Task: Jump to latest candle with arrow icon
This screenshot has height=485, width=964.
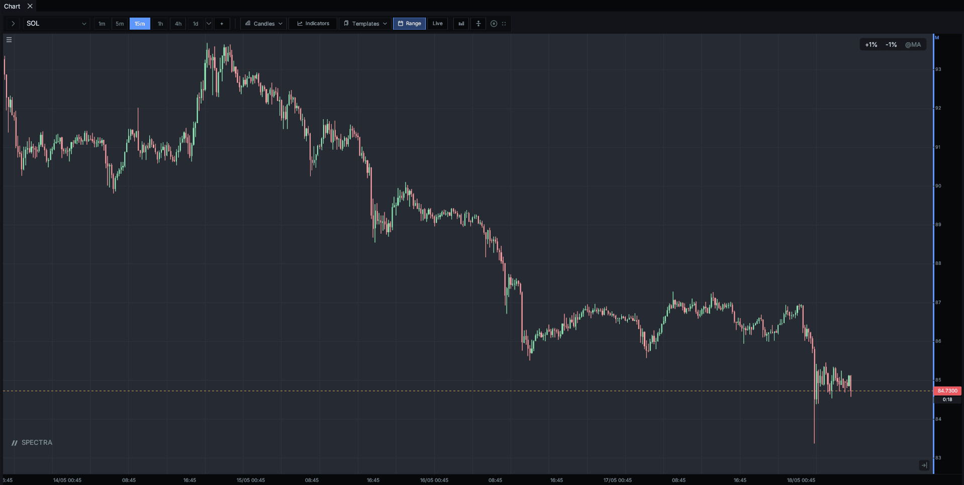Action: click(924, 465)
